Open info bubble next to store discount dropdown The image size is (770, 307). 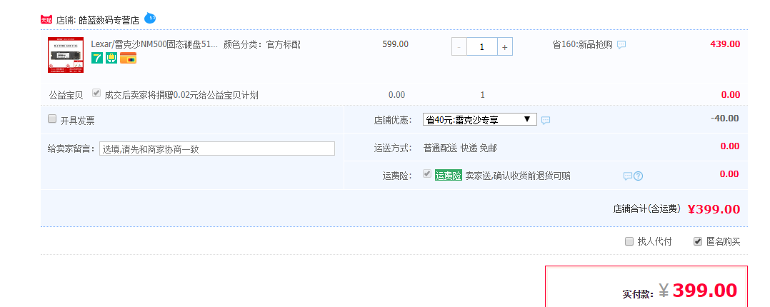(546, 120)
